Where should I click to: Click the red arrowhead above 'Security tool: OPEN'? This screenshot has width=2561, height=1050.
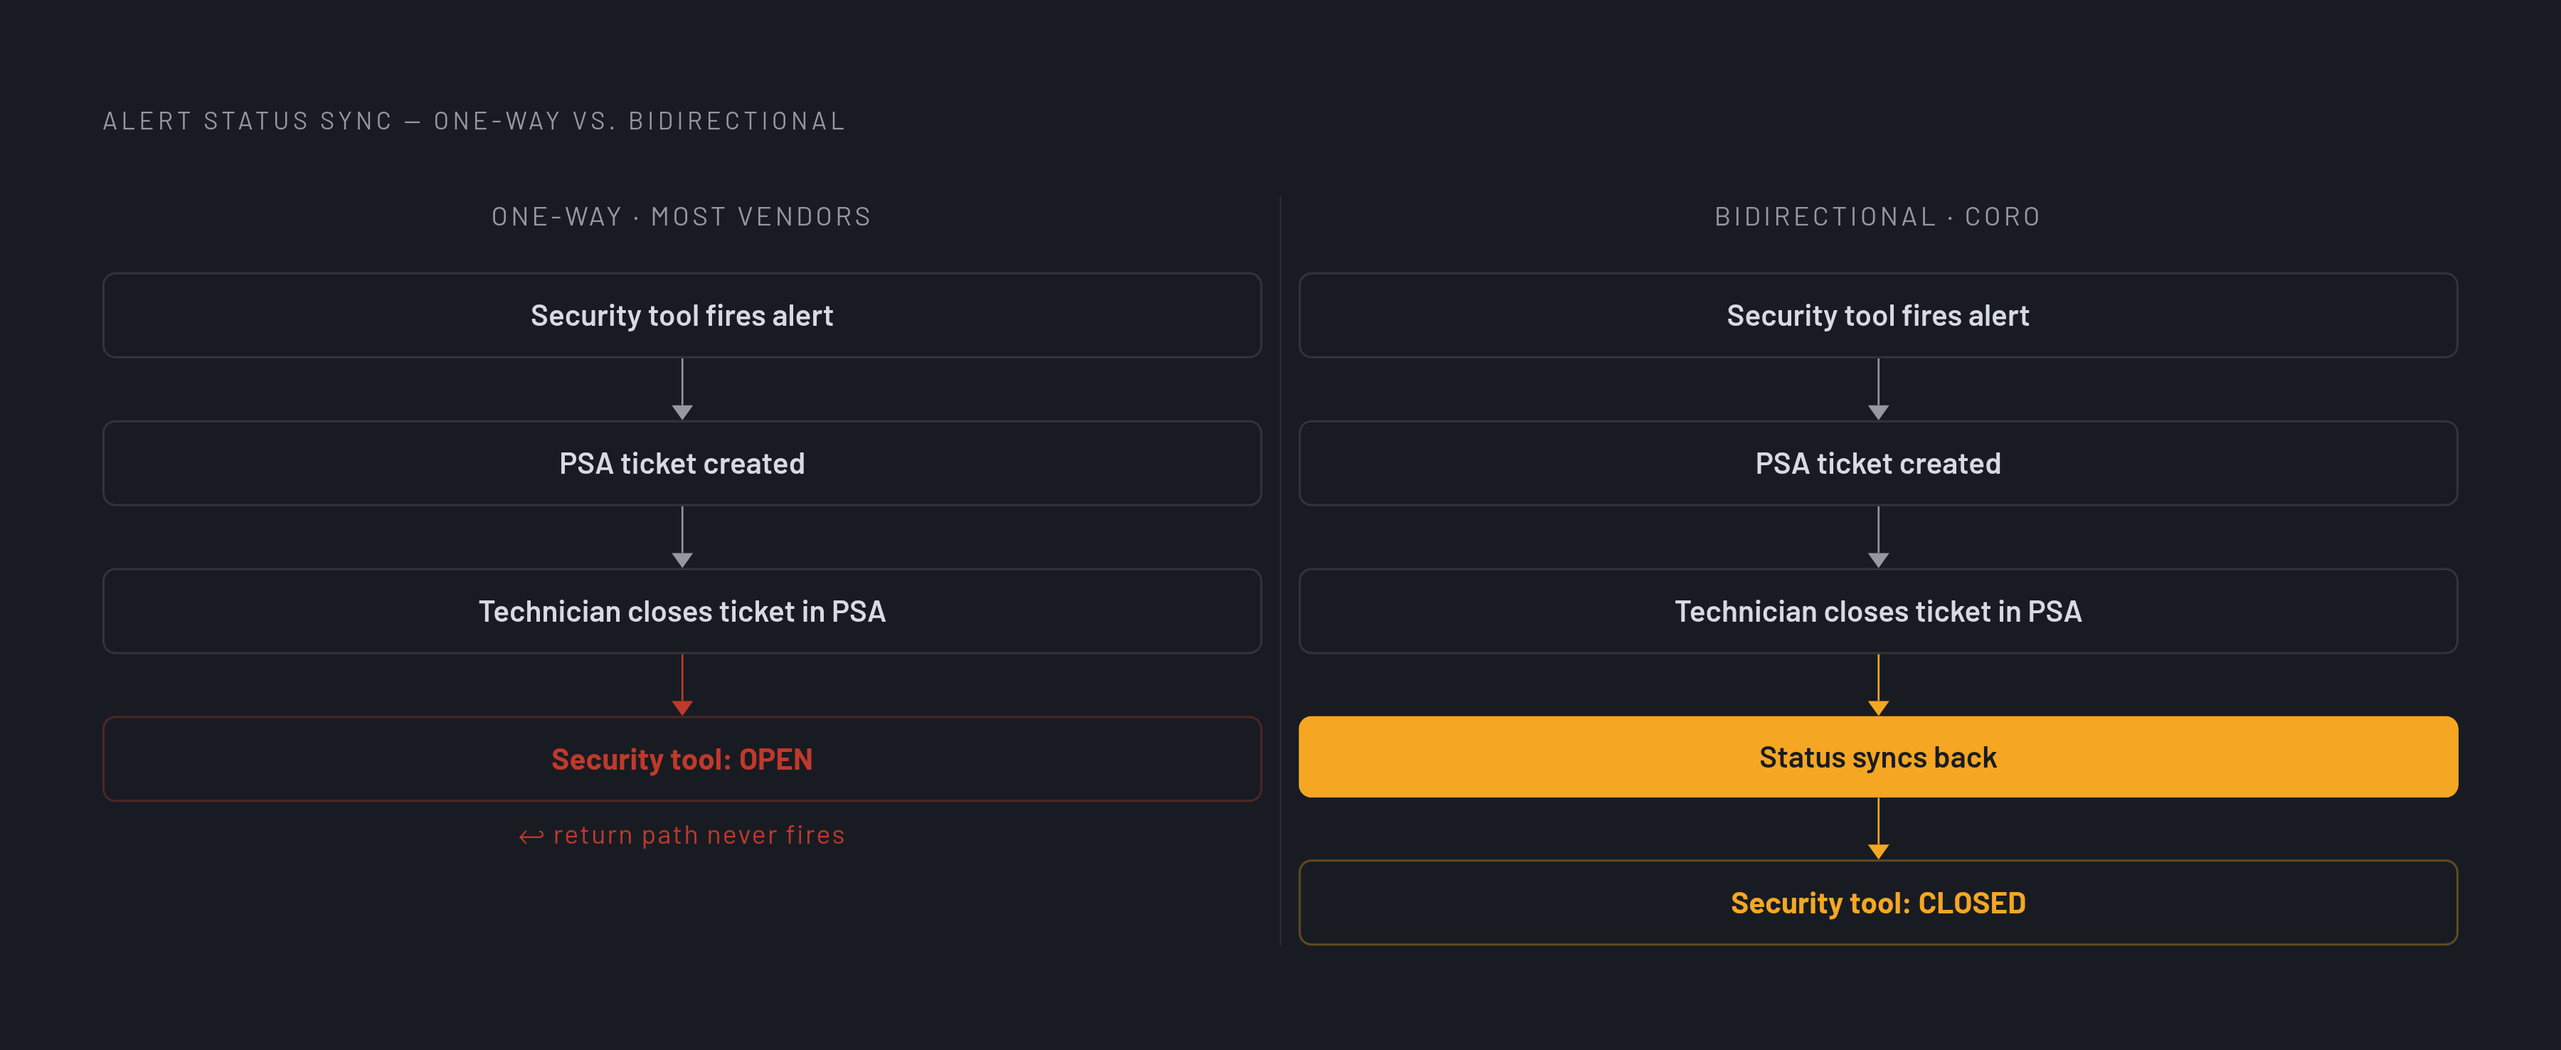point(682,708)
